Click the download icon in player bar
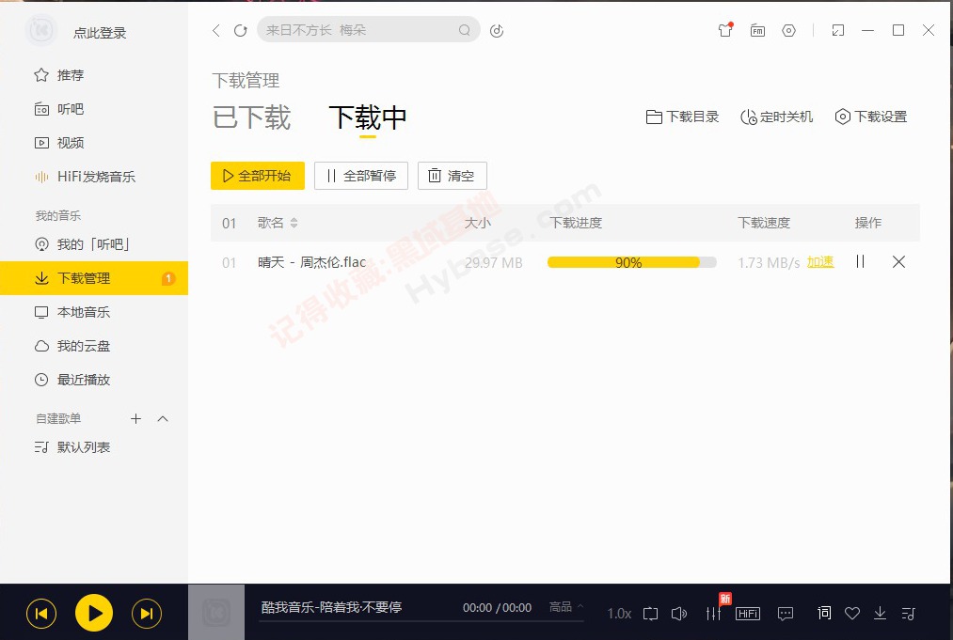Screen dimensions: 953x640 (x=880, y=614)
